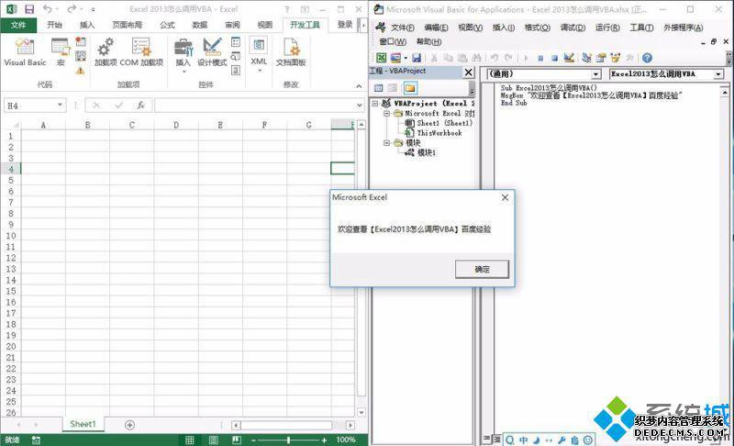This screenshot has height=446, width=734.
Task: Select 模块1 in the project tree
Action: 426,152
